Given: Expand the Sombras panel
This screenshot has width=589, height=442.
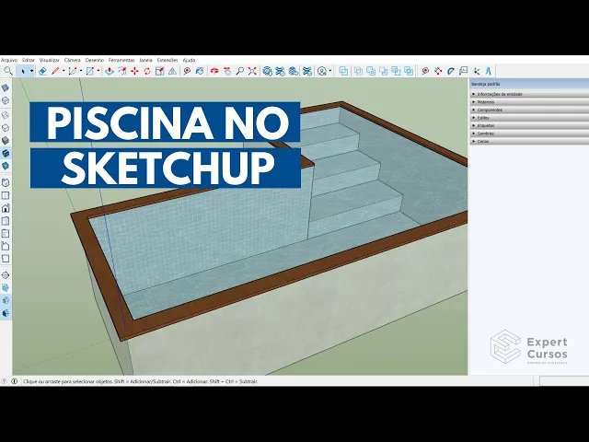Looking at the screenshot, I should 529,134.
